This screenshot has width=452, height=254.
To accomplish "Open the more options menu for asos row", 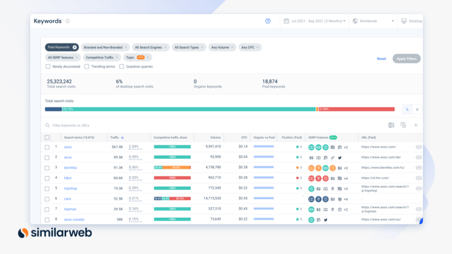I will 419,147.
